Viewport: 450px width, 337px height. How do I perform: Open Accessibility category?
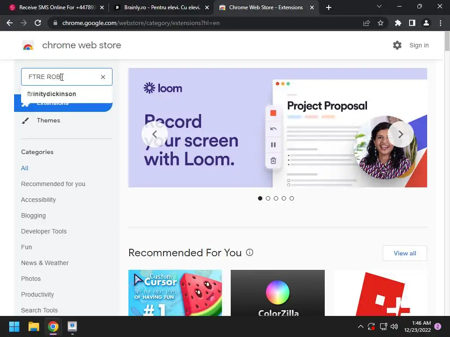point(39,200)
